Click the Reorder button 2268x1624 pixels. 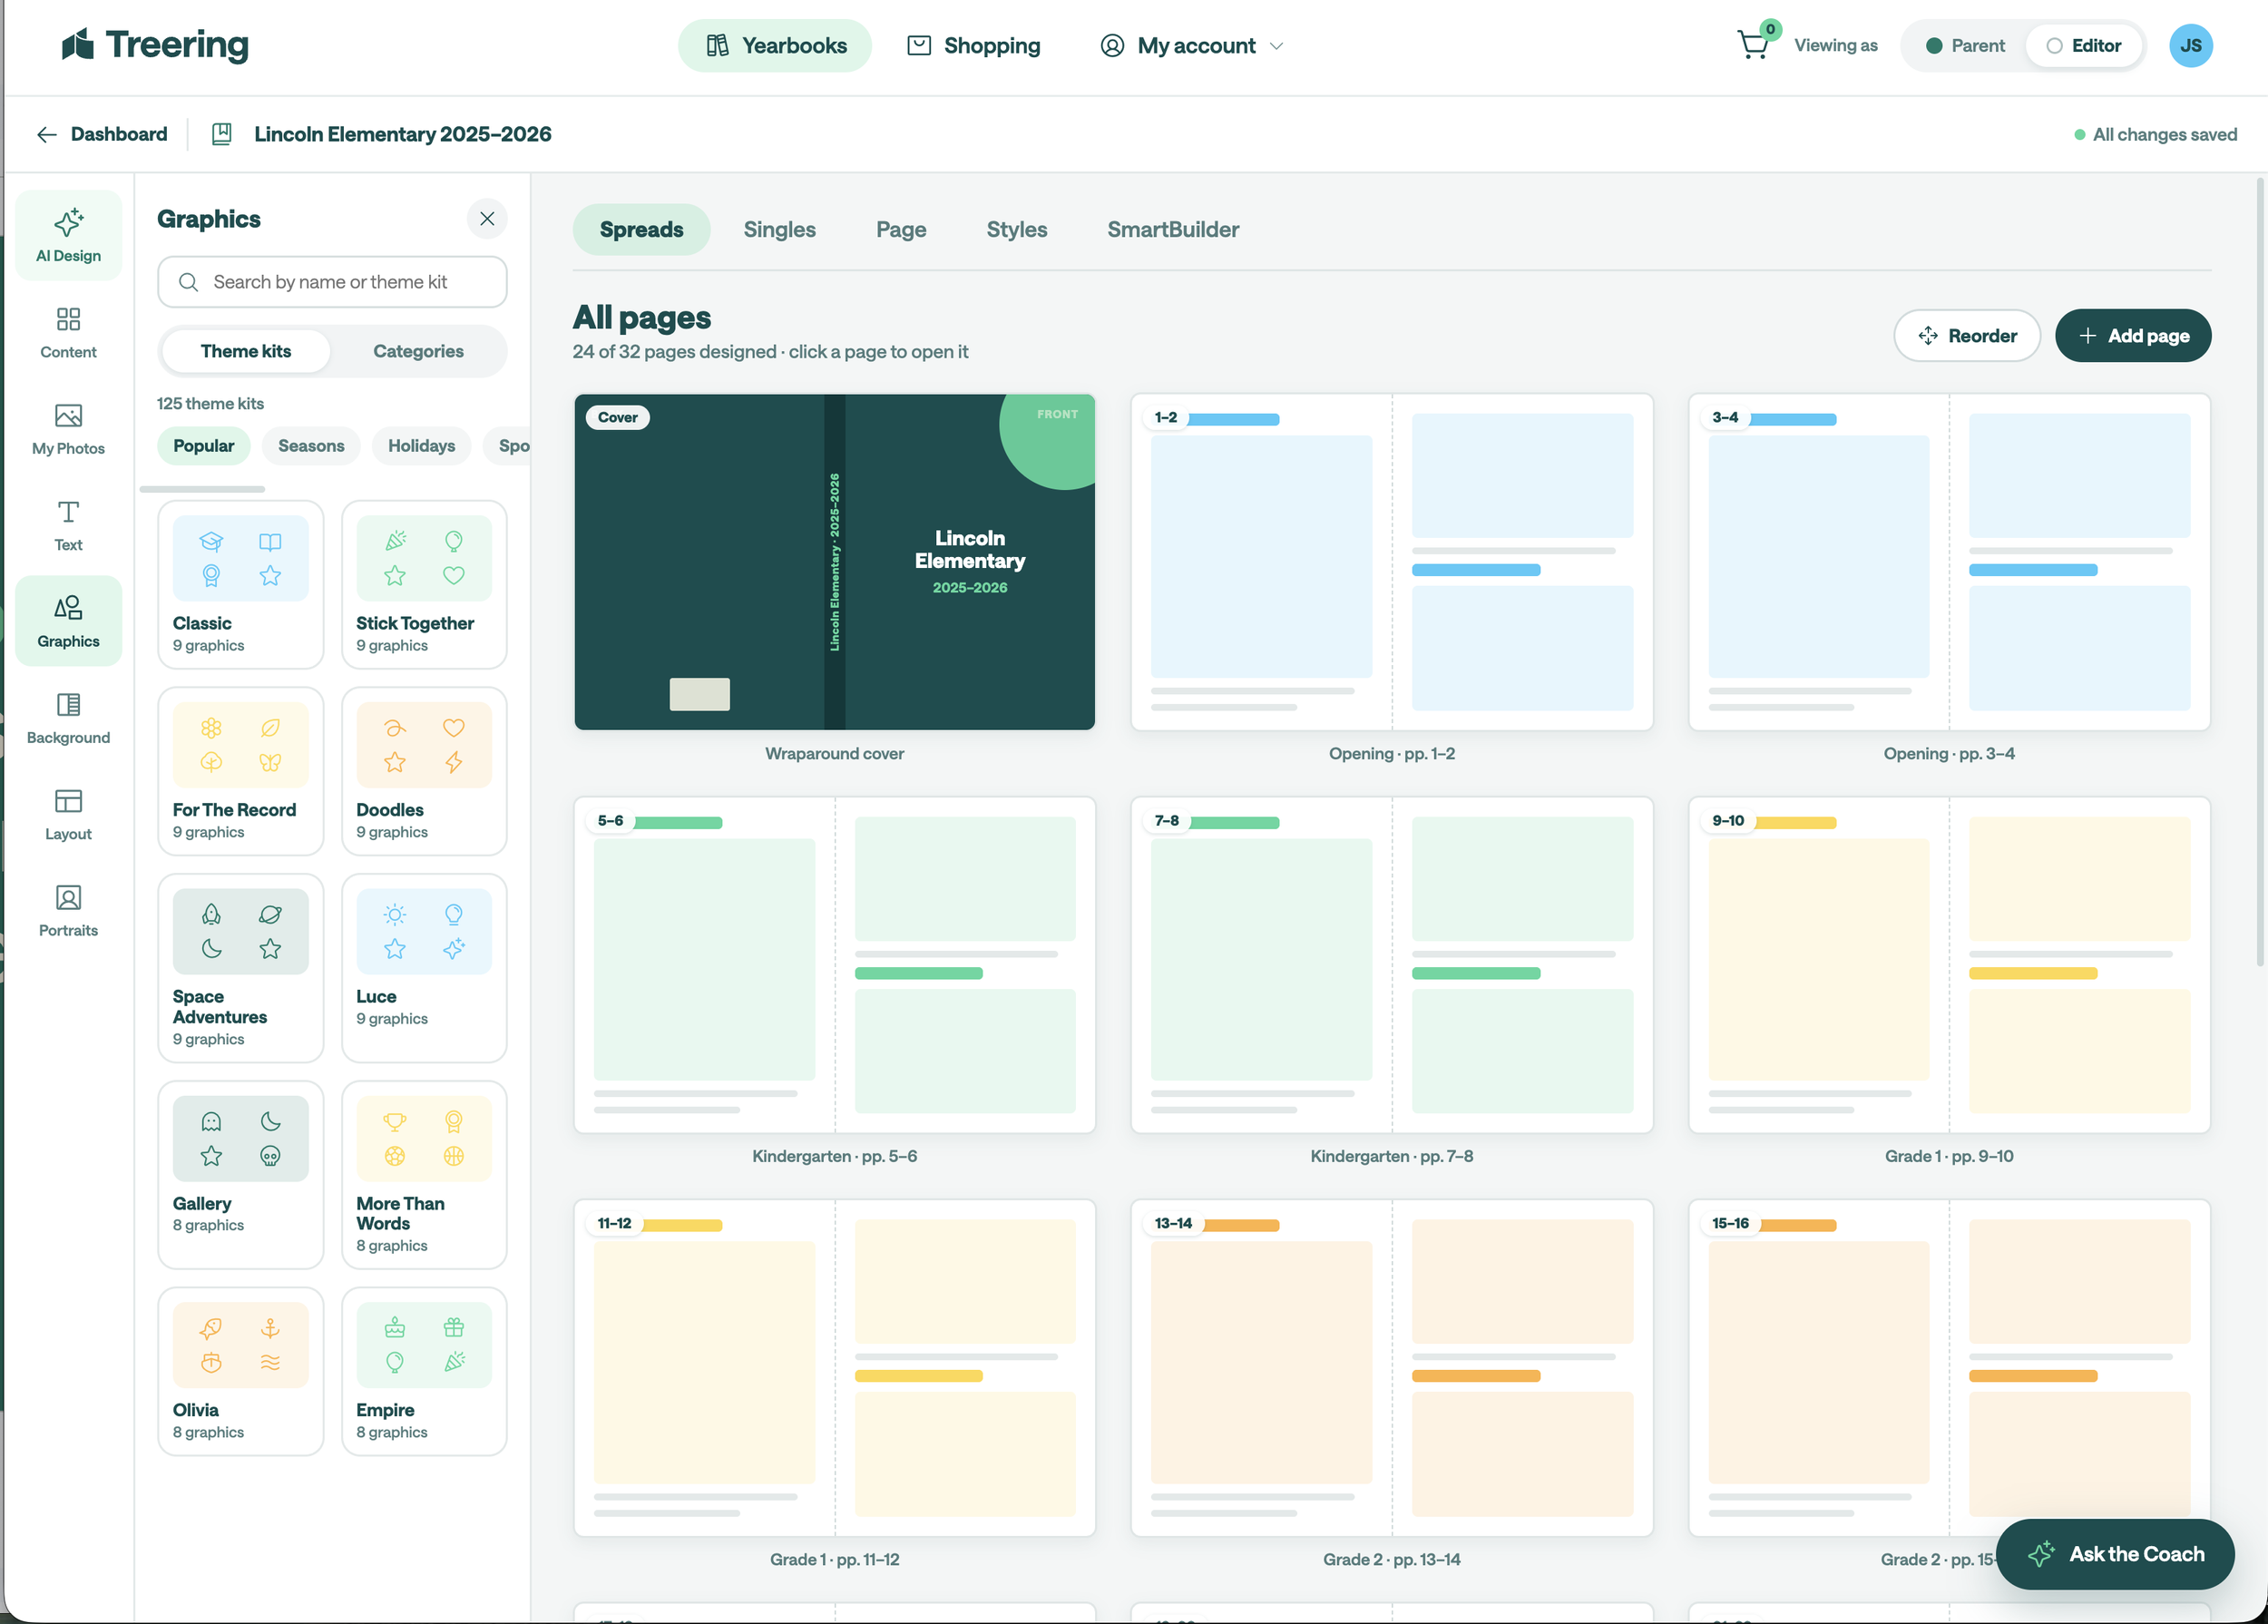click(x=1967, y=336)
